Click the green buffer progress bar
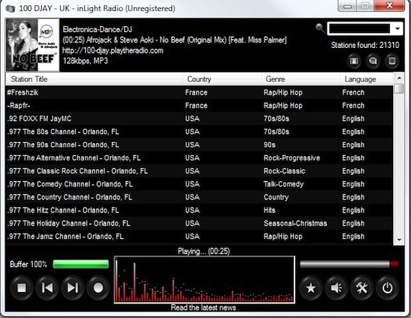411x318 pixels. (x=81, y=264)
